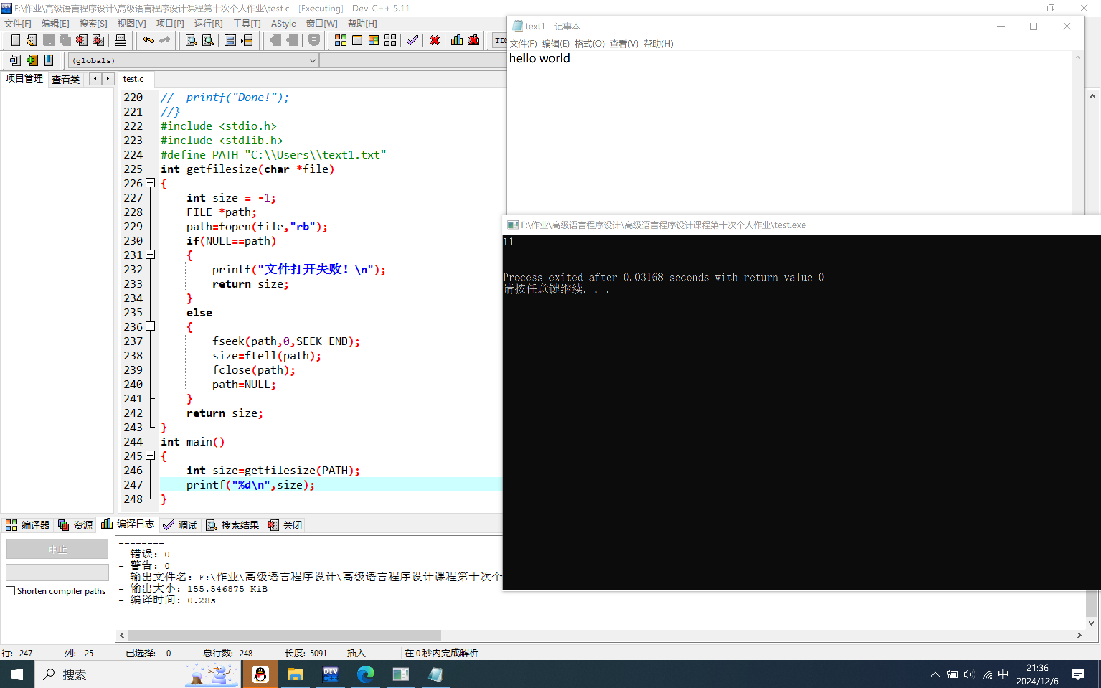The width and height of the screenshot is (1101, 688).
Task: Click the red X stop execution icon
Action: tap(435, 41)
